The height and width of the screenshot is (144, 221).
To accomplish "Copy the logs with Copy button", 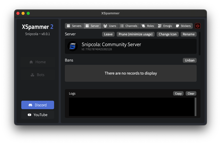I will [x=178, y=94].
